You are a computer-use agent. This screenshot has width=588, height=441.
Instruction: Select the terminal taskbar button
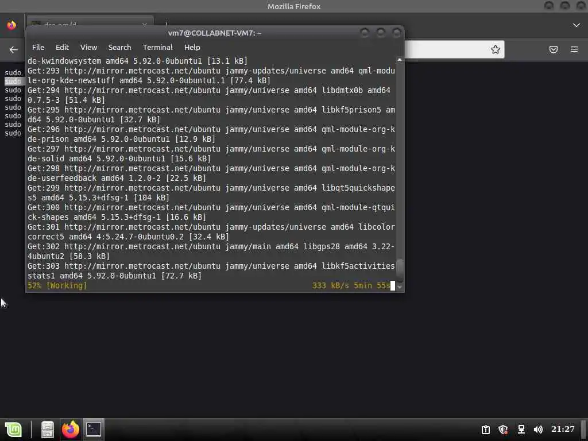pos(94,430)
